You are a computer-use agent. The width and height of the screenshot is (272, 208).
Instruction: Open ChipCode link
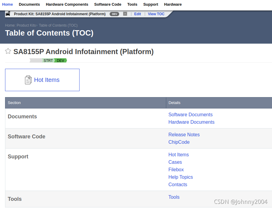(x=179, y=142)
